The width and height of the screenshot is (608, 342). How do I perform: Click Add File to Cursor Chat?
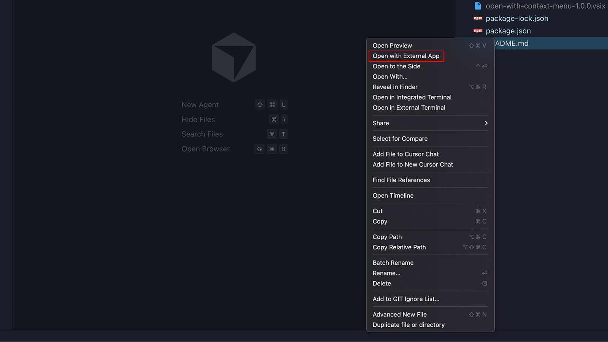click(405, 154)
